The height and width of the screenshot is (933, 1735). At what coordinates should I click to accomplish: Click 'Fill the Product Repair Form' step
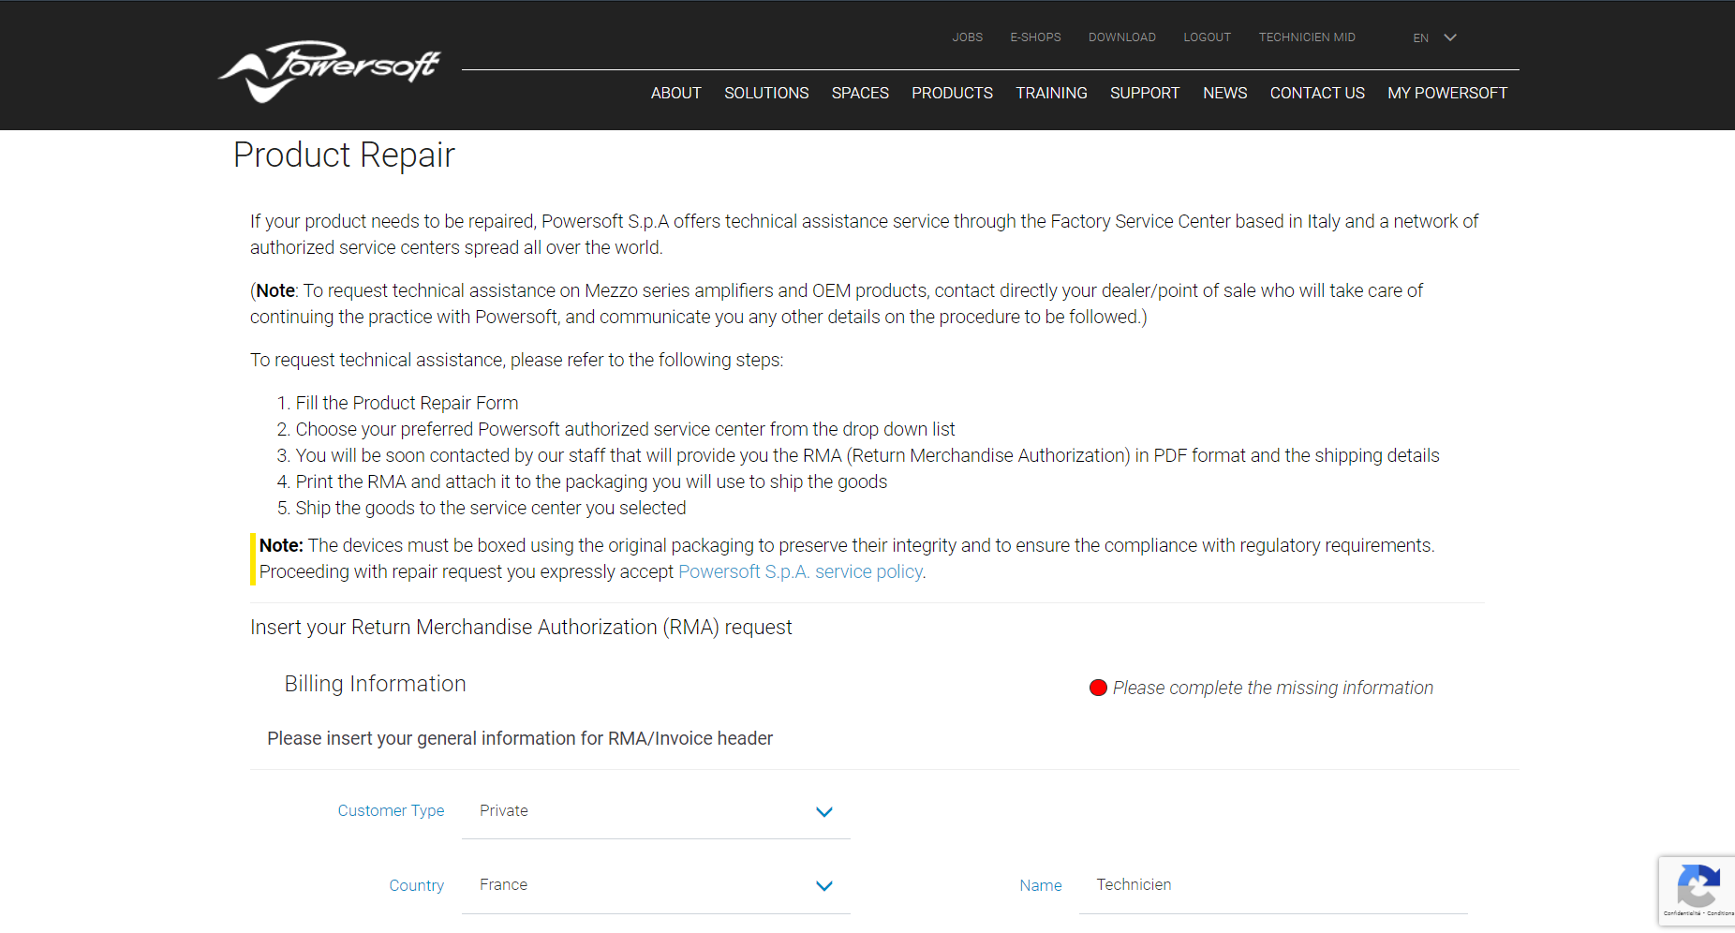pos(407,403)
